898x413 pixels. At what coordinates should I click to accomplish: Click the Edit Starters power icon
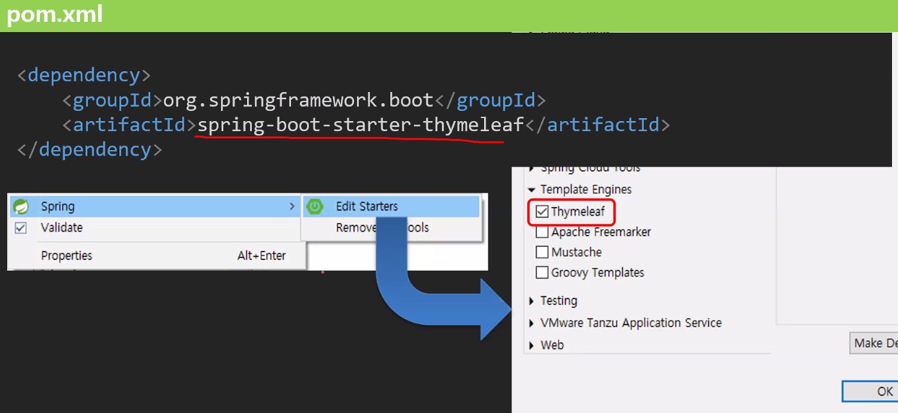point(315,206)
